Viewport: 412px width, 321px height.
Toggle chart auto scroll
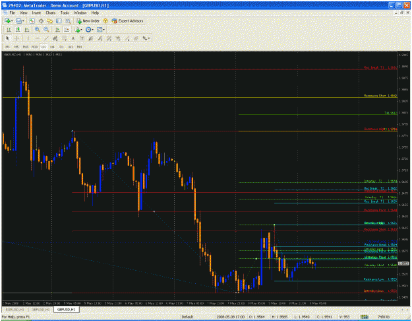57,30
